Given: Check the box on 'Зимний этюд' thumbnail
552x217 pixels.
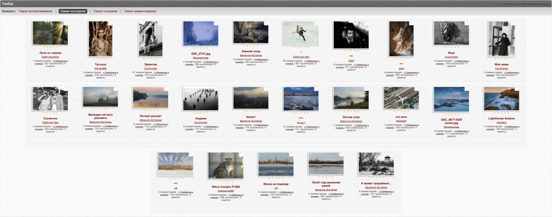Looking at the screenshot, I should (x=266, y=23).
